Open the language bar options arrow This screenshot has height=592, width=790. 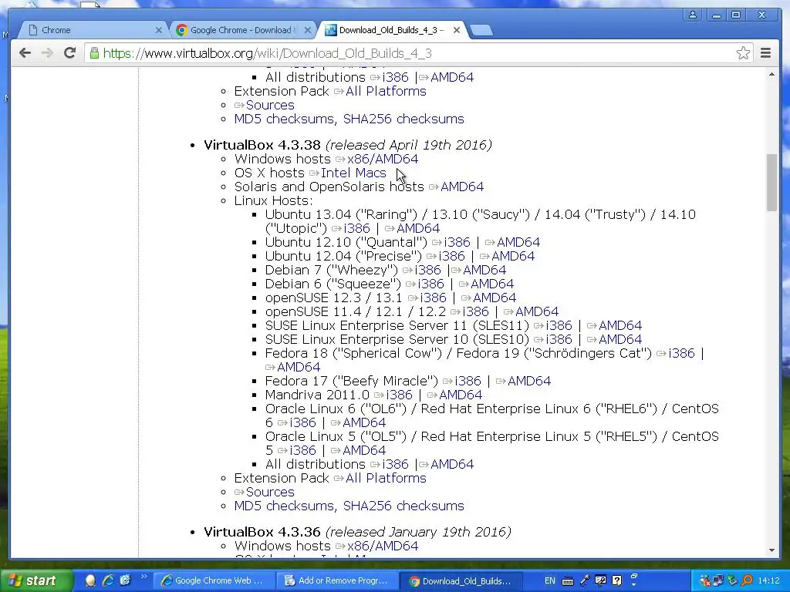634,584
